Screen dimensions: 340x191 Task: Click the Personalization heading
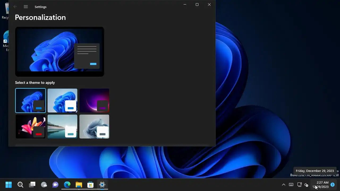[x=40, y=18]
